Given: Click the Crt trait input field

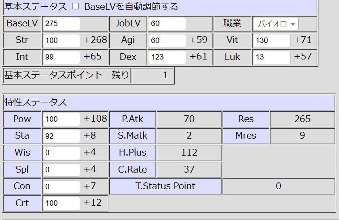Looking at the screenshot, I should click(x=61, y=203).
